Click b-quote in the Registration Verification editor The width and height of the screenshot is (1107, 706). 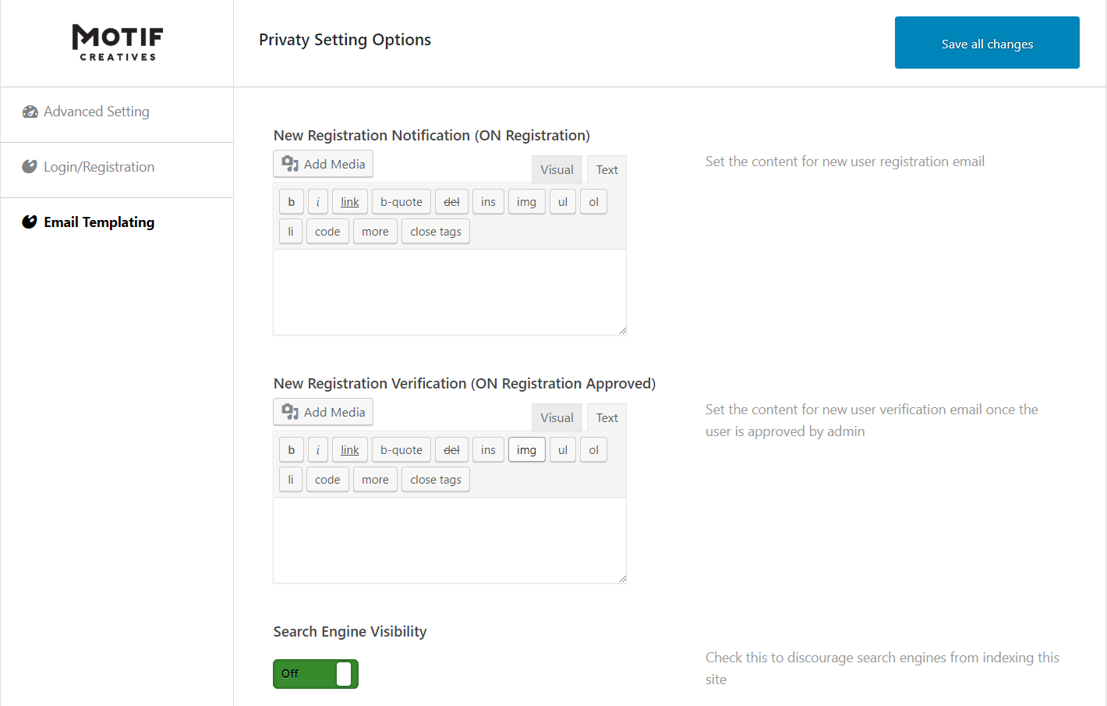(401, 450)
